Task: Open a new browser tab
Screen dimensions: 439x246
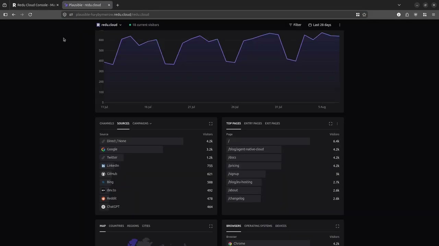Action: coord(118,5)
